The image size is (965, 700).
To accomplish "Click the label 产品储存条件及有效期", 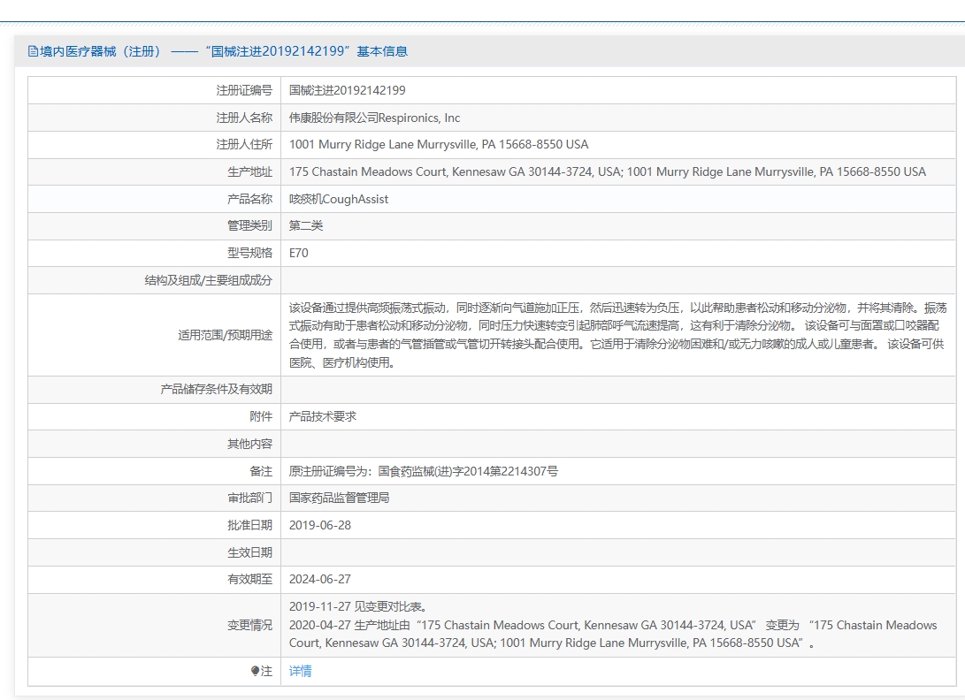I will pos(216,390).
